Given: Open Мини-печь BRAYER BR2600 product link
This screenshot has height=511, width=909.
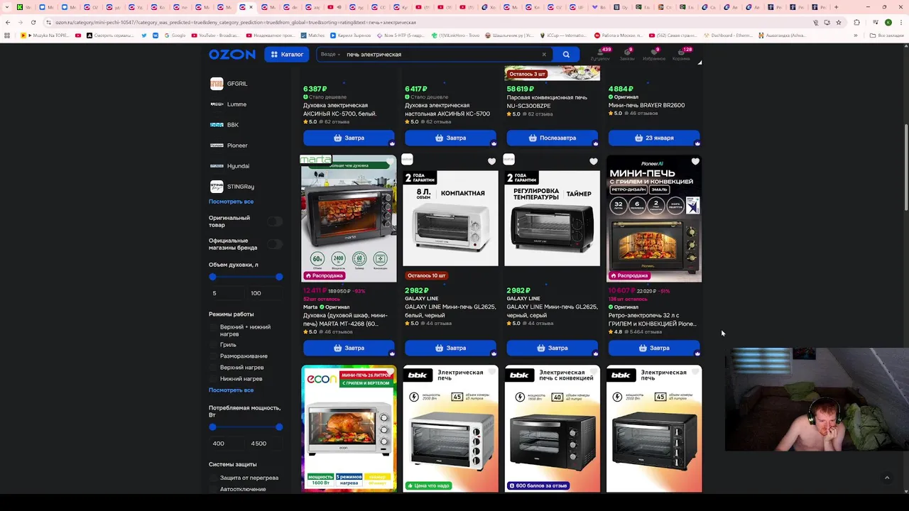Looking at the screenshot, I should click(646, 105).
